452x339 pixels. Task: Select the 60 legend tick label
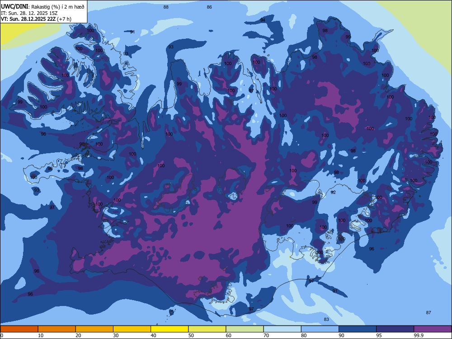pos(229,335)
